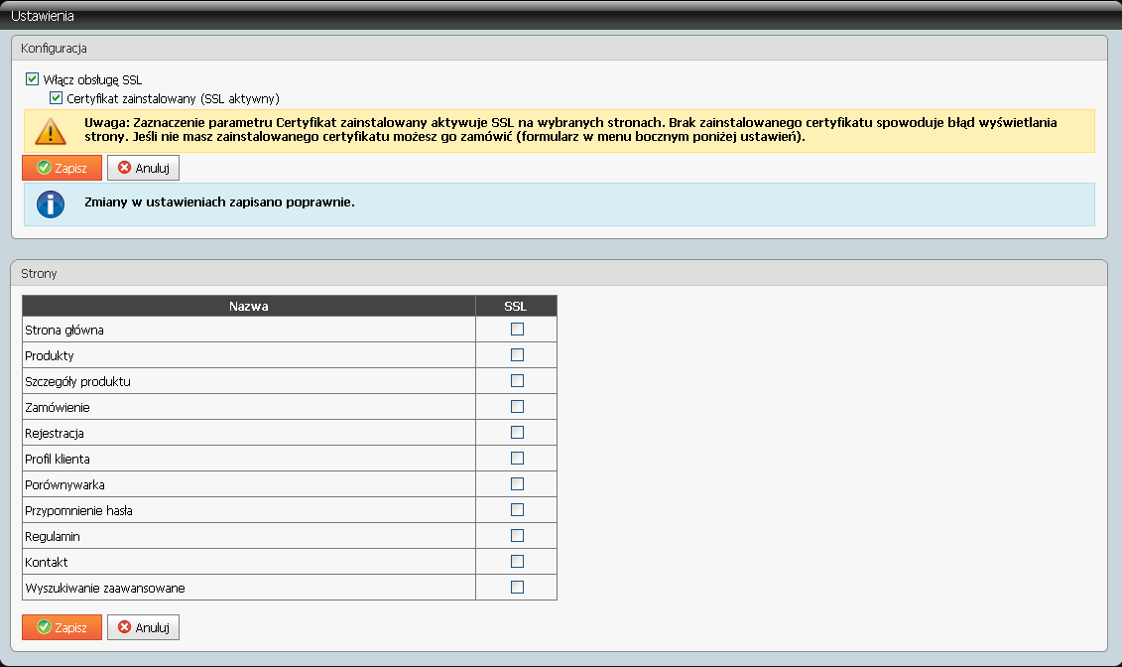
Task: Click the 'Konfiguracja' panel header
Action: pyautogui.click(x=560, y=48)
